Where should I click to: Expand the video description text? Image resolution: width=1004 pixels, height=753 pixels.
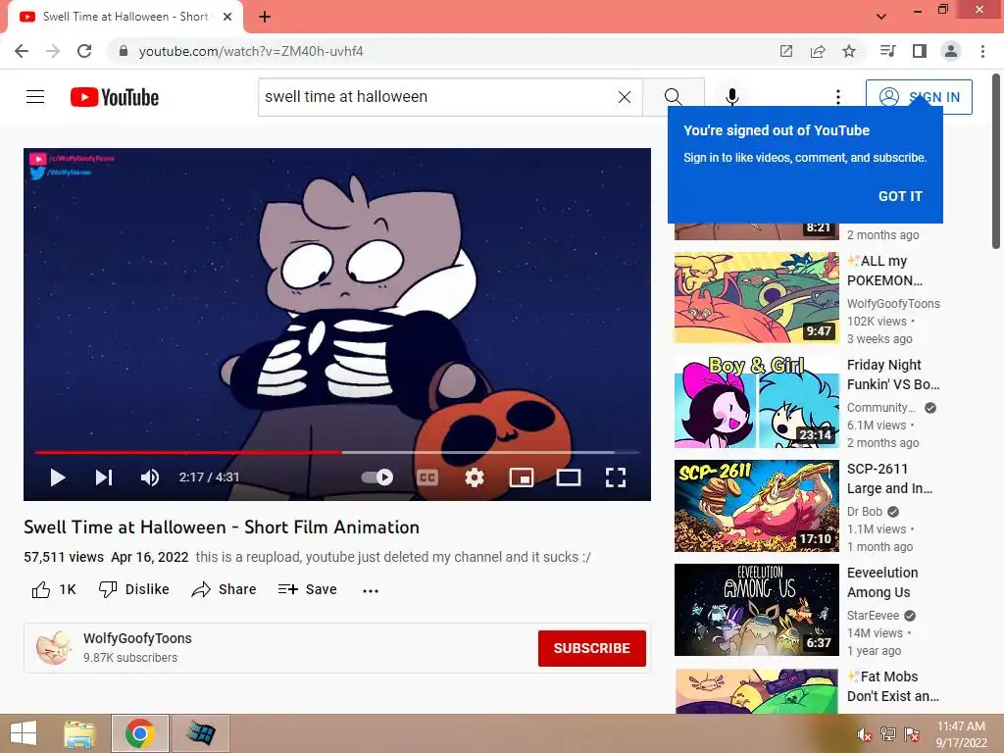point(392,557)
